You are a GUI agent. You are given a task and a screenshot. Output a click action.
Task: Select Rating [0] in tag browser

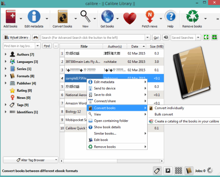pyautogui.click(x=24, y=91)
